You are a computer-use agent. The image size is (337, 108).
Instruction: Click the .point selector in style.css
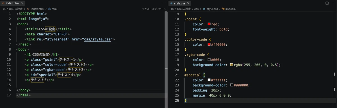pos(191,19)
